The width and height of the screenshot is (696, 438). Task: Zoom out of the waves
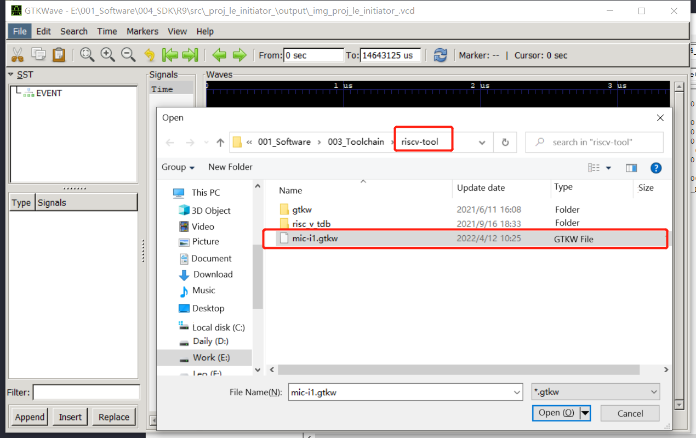tap(127, 55)
